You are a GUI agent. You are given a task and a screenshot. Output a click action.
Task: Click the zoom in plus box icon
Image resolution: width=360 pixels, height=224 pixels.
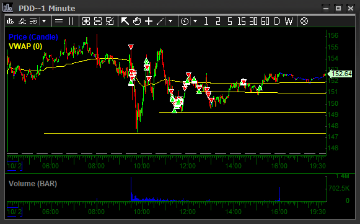(86, 21)
